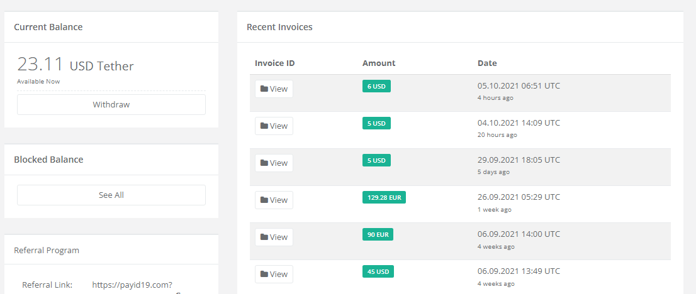The width and height of the screenshot is (696, 294).
Task: Click the Invoice ID column header
Action: click(x=275, y=63)
